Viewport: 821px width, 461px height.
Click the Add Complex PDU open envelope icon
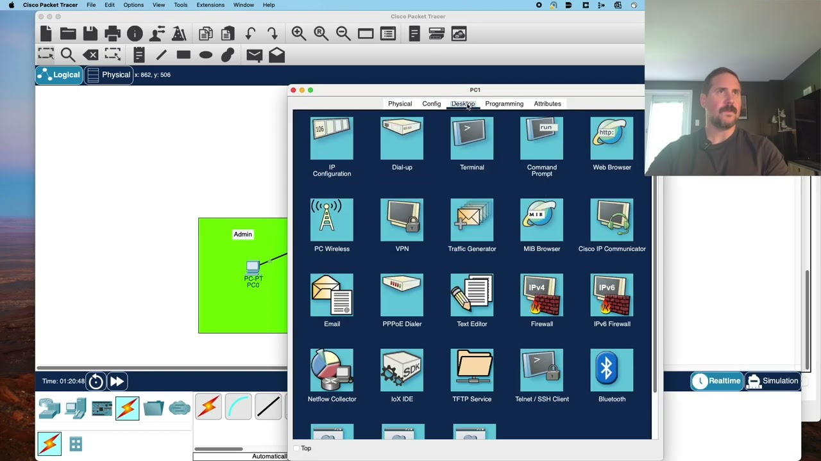pos(276,55)
